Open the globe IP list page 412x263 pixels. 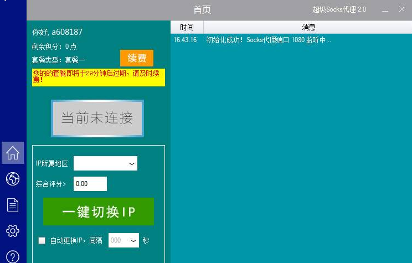click(12, 179)
